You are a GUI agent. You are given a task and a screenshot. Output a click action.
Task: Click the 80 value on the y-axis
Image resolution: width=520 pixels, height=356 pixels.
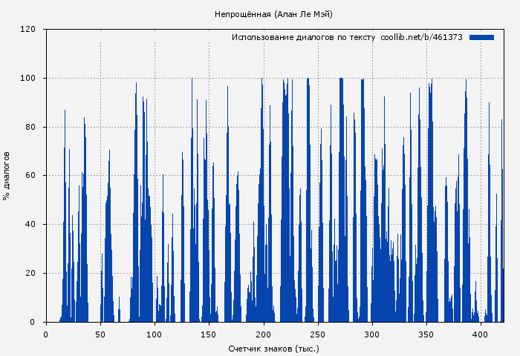pyautogui.click(x=30, y=127)
